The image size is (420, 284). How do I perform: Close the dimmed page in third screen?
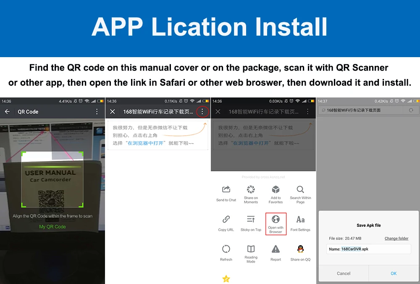coord(218,111)
